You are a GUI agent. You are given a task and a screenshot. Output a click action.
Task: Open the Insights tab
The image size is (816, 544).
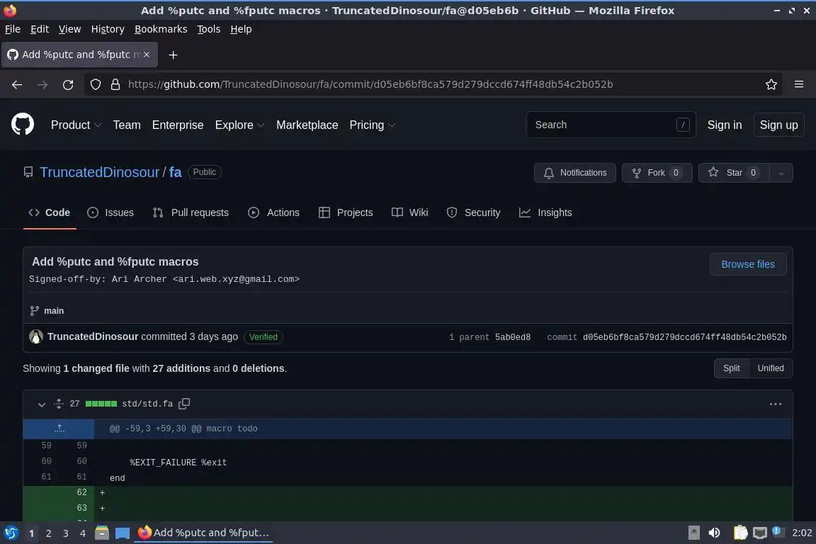pyautogui.click(x=545, y=212)
